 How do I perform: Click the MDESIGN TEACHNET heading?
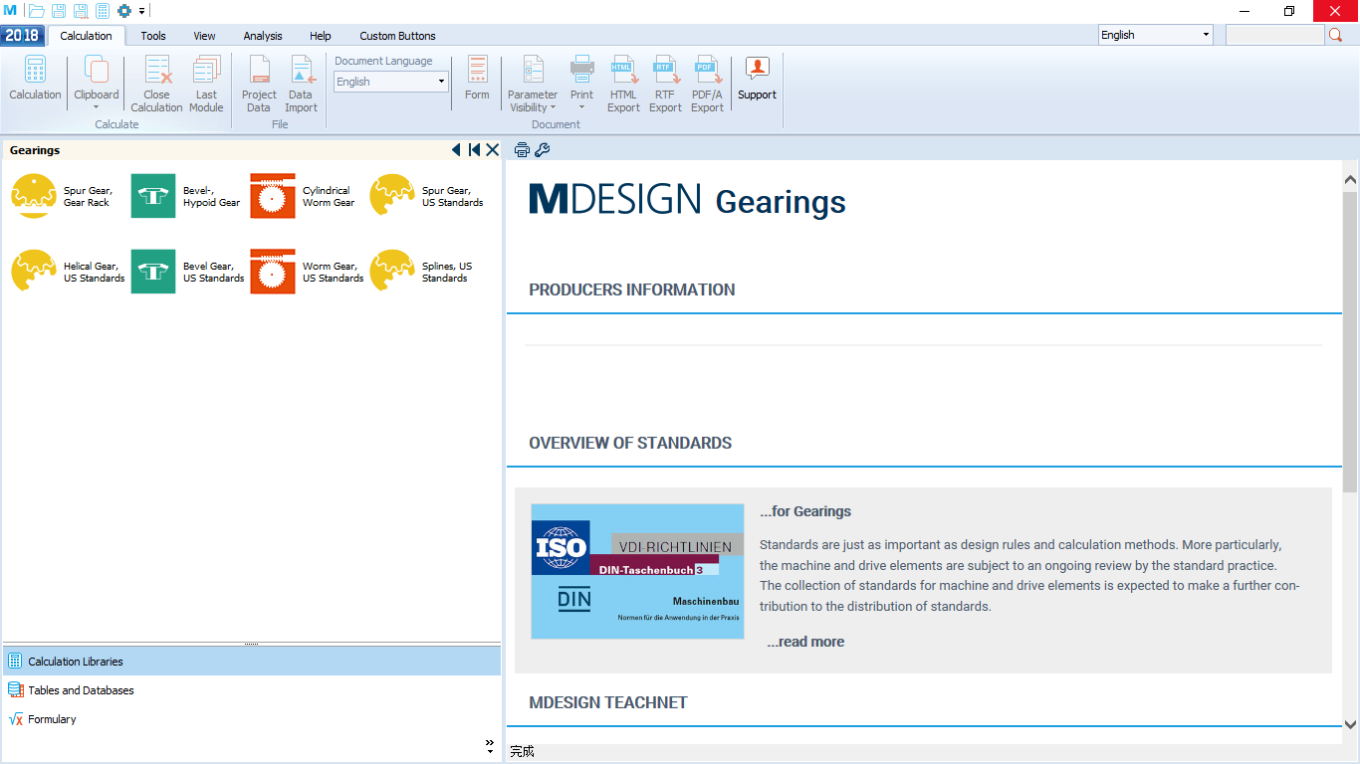[608, 702]
